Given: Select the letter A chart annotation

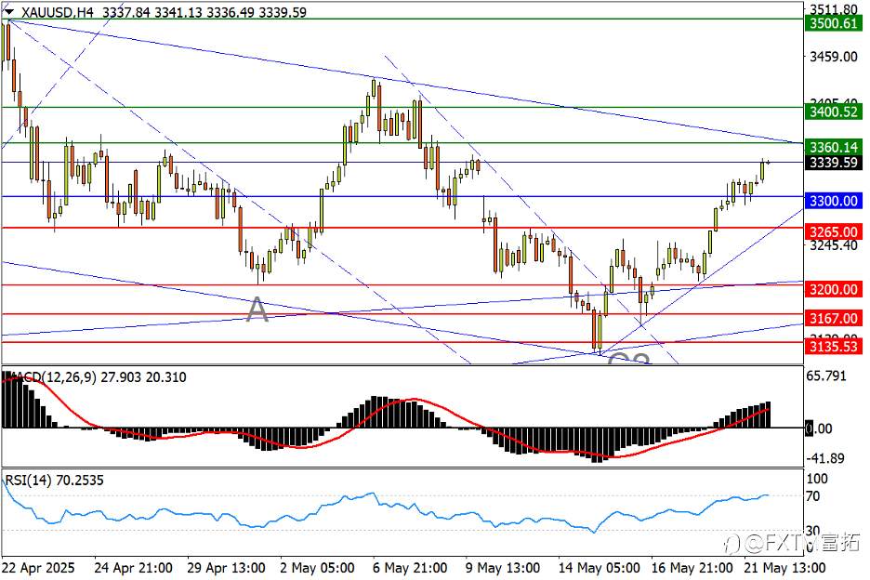Looking at the screenshot, I should 257,310.
